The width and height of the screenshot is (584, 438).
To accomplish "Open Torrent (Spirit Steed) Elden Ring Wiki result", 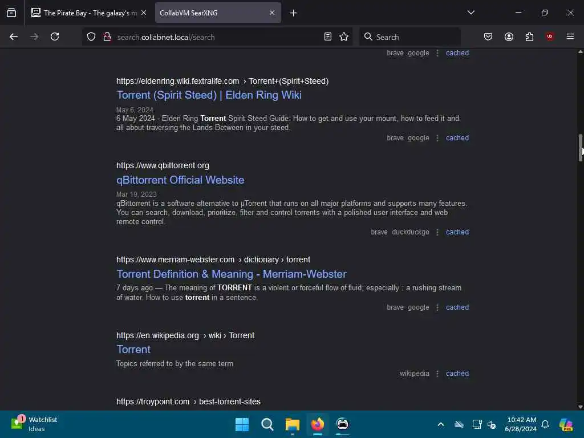I will tap(209, 95).
